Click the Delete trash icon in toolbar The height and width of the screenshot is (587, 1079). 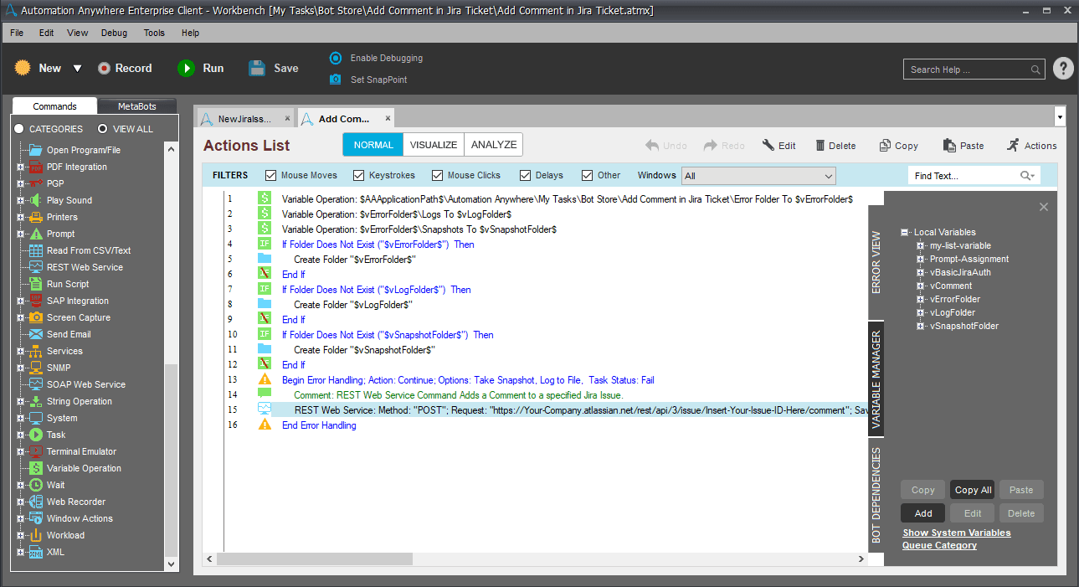point(820,145)
